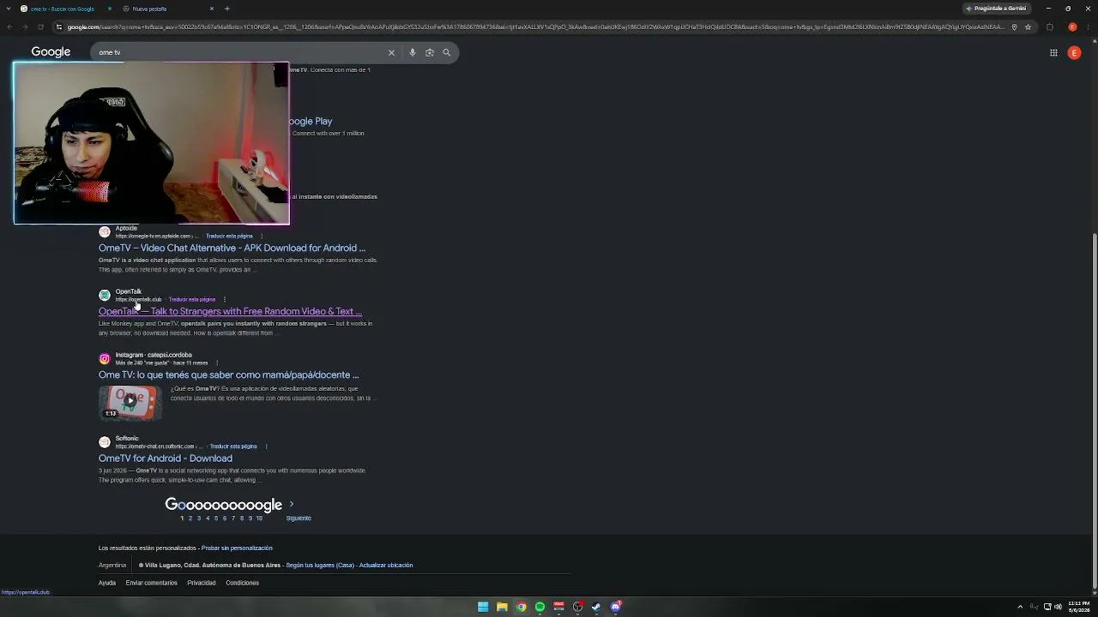The image size is (1098, 617).
Task: Click the Softonic site favicon
Action: coord(105,442)
